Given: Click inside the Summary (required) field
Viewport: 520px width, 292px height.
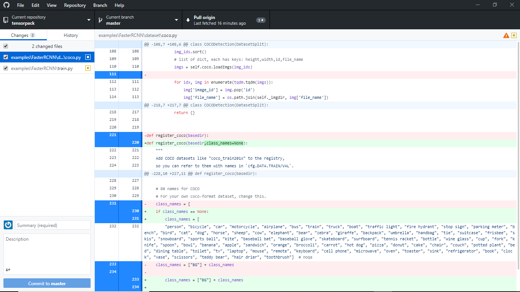Looking at the screenshot, I should tap(52, 225).
